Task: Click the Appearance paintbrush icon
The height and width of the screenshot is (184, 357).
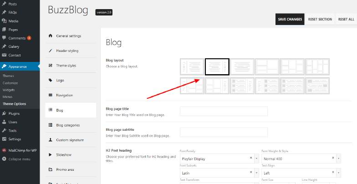Action: (4, 66)
